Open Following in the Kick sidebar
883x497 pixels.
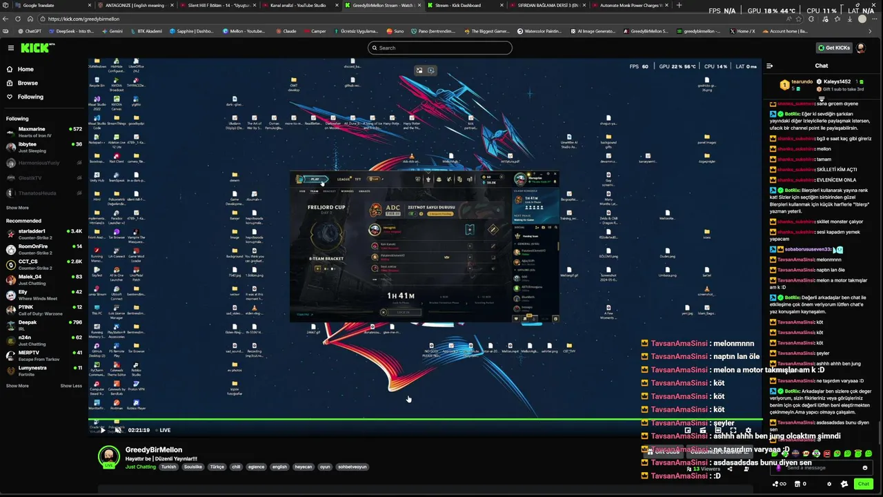pos(30,97)
